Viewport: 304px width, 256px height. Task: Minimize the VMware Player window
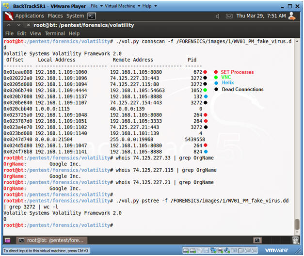(282, 7)
